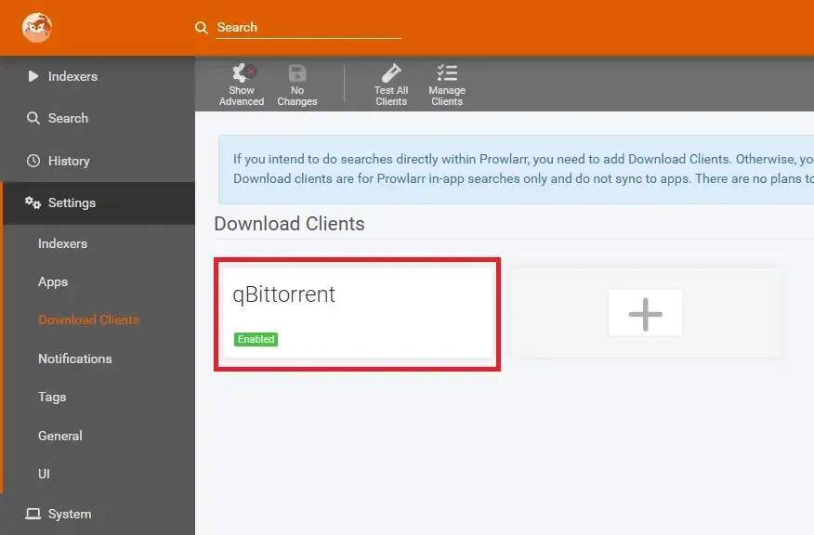Select the UI settings entry
The image size is (814, 535).
pyautogui.click(x=44, y=474)
